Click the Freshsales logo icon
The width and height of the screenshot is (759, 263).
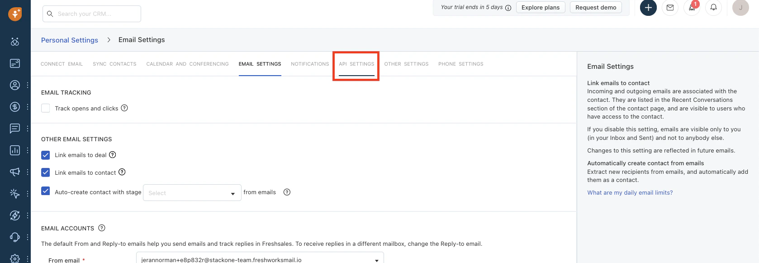[15, 14]
